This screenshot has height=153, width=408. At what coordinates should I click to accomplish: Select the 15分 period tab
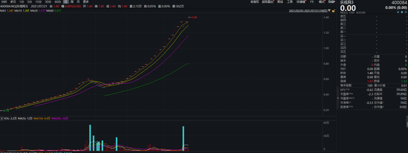39,2
